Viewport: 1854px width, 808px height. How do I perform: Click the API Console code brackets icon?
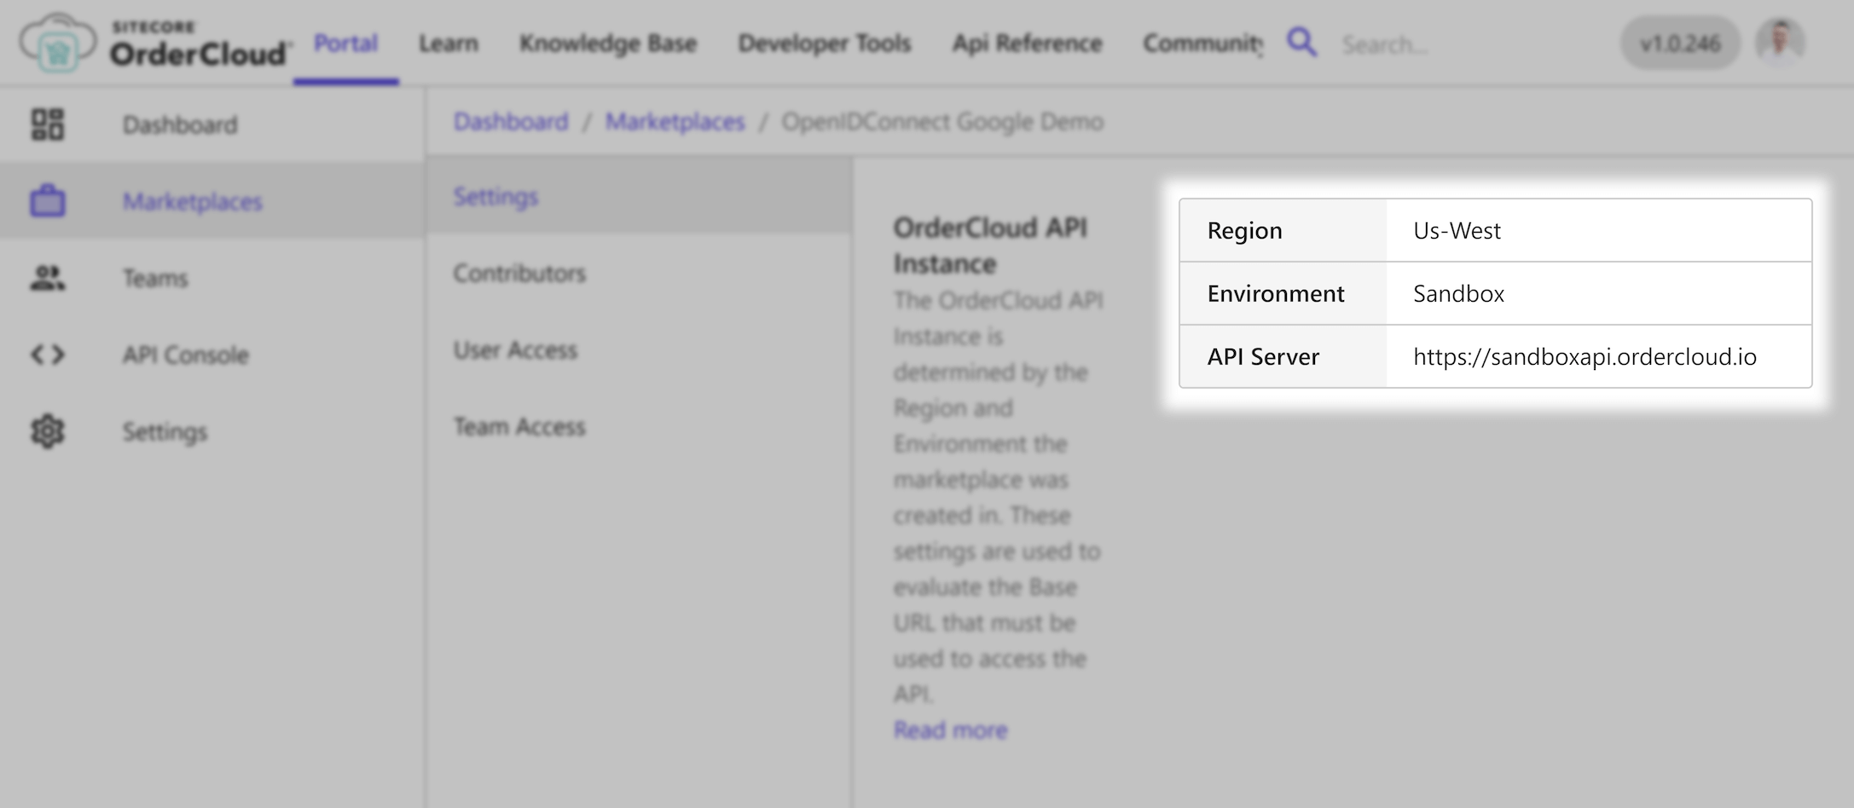click(x=48, y=355)
